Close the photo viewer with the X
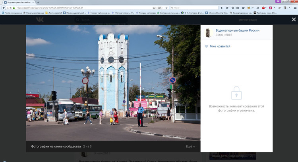The height and width of the screenshot is (162, 298). click(294, 19)
